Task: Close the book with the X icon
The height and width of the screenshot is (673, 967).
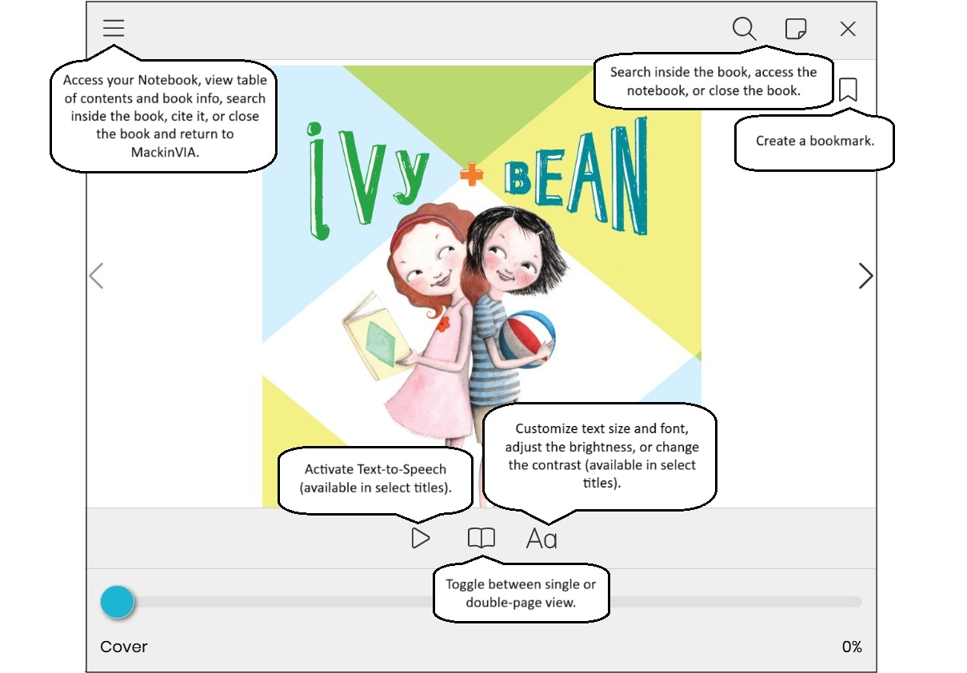Action: tap(848, 29)
